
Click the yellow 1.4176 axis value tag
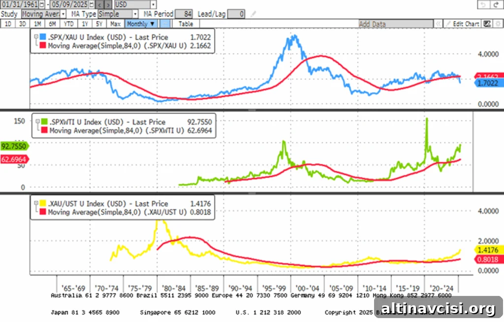(489, 250)
